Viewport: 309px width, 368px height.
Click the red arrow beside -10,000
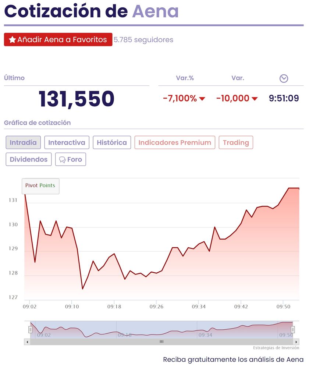(255, 99)
